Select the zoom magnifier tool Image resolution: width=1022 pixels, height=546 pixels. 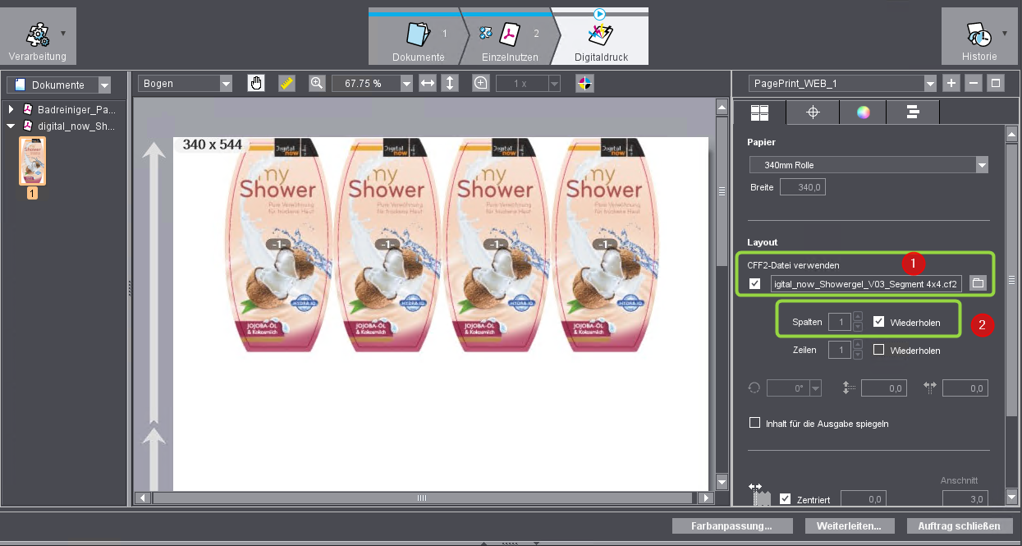click(x=317, y=83)
